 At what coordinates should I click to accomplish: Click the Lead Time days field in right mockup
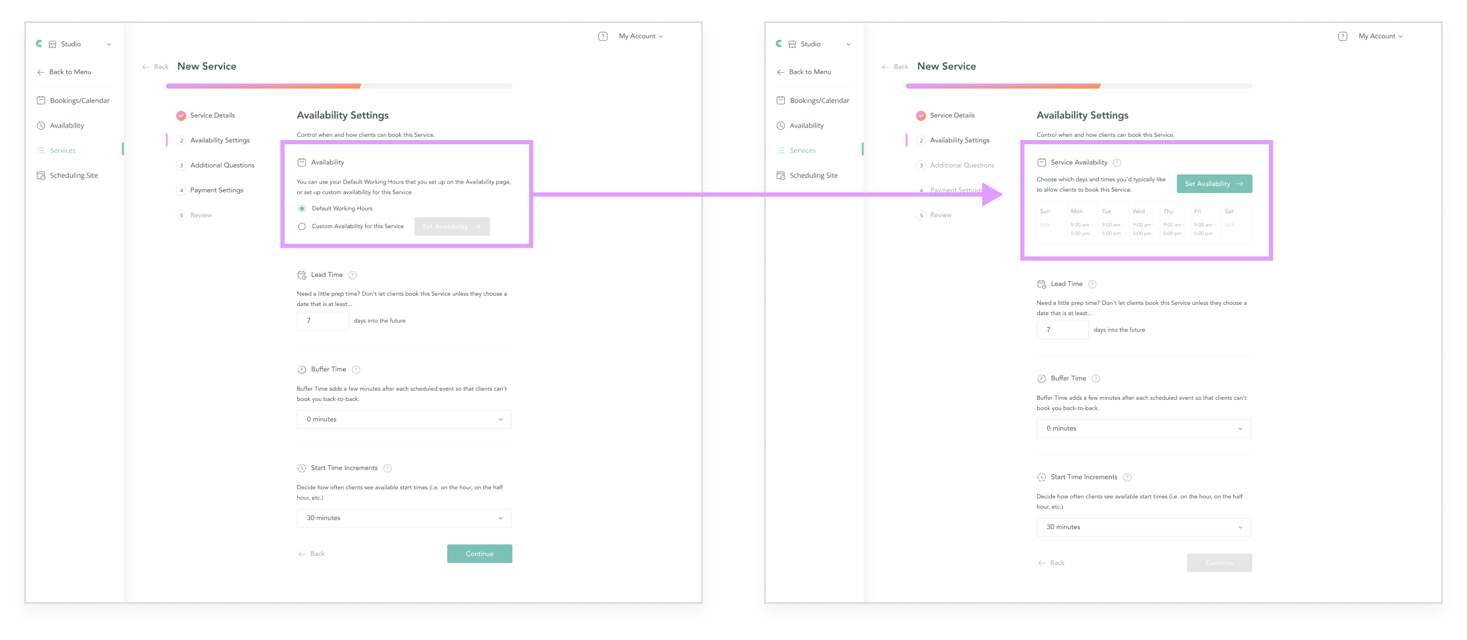click(1062, 330)
